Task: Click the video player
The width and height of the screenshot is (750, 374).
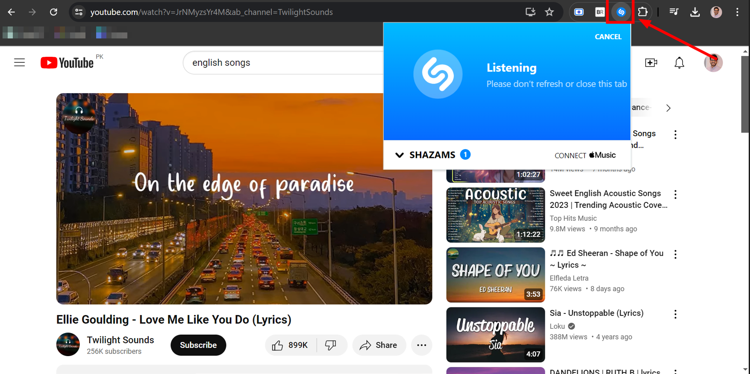Action: [244, 199]
